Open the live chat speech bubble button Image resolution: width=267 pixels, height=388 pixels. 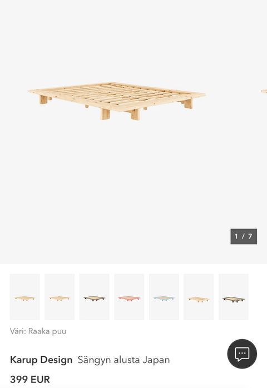[242, 354]
